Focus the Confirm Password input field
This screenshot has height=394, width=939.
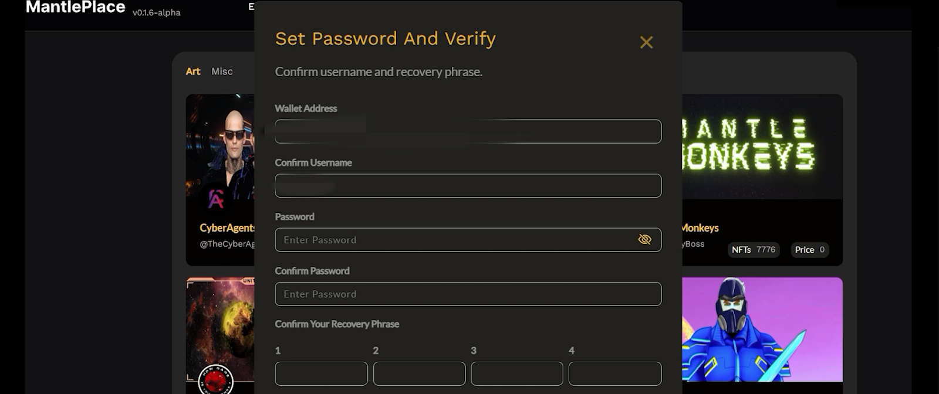pos(468,294)
